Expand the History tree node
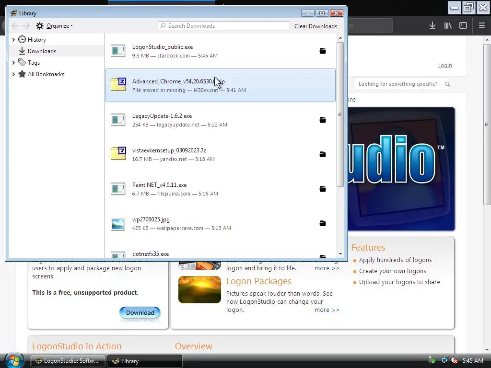 (x=13, y=40)
